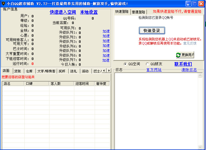
Task: Switch to the 普通登陆 tab
Action: [x=138, y=12]
